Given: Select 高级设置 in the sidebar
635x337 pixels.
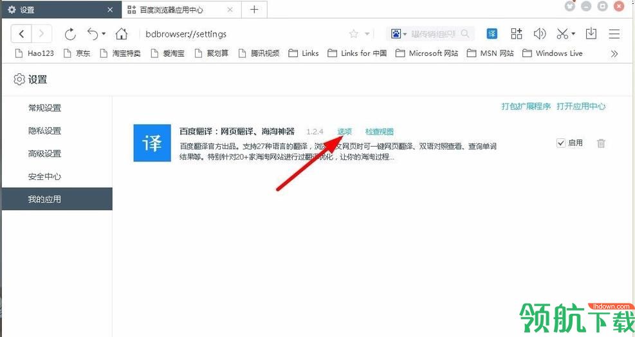Looking at the screenshot, I should [x=57, y=154].
